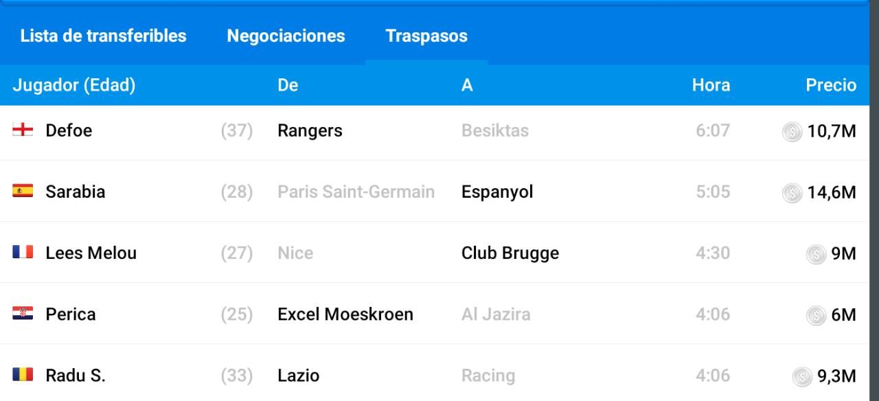
Task: Open the Lista de transferibles tab
Action: pyautogui.click(x=104, y=36)
